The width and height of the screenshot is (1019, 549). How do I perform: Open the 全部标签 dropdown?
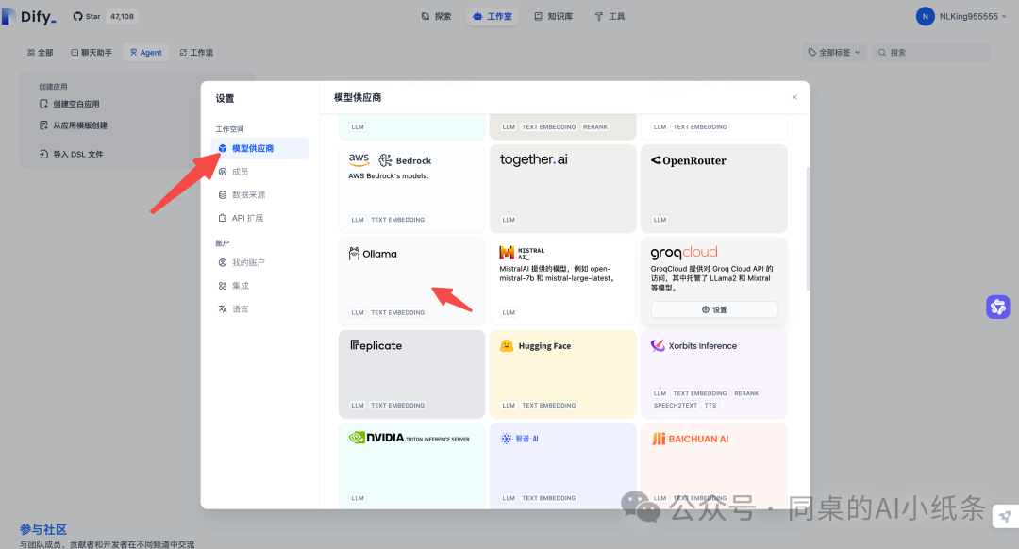pyautogui.click(x=834, y=52)
